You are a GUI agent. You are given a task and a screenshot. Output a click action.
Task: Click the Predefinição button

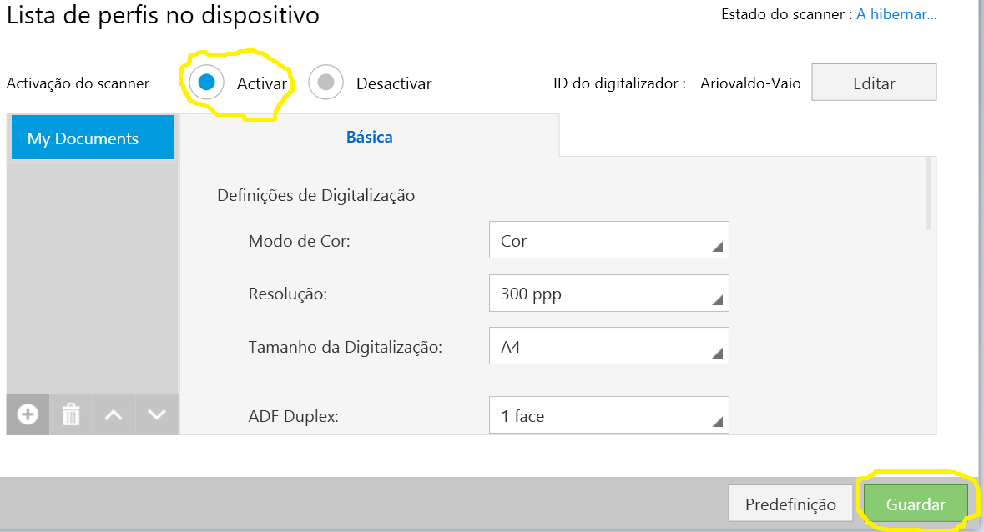tap(790, 504)
